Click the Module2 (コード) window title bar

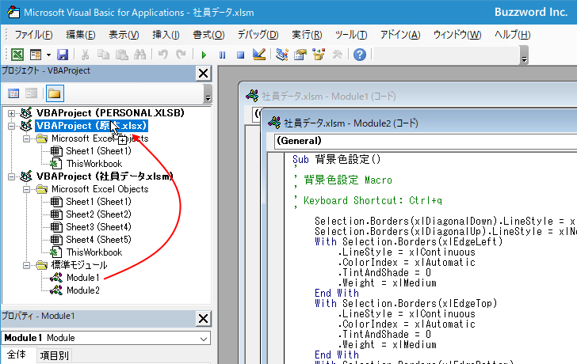tap(419, 123)
